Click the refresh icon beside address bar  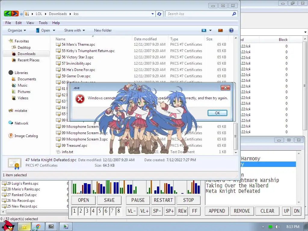tap(159, 14)
